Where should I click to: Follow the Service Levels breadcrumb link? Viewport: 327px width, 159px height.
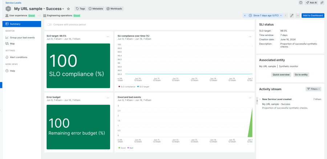(13, 3)
